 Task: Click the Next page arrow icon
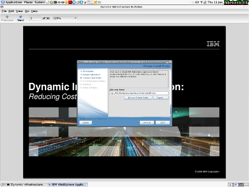pos(21,17)
